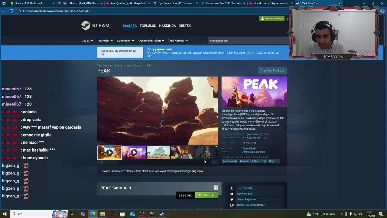This screenshot has height=218, width=387.
Task: Click the Steam'i Yükleyin install button
Action: pyautogui.click(x=272, y=18)
